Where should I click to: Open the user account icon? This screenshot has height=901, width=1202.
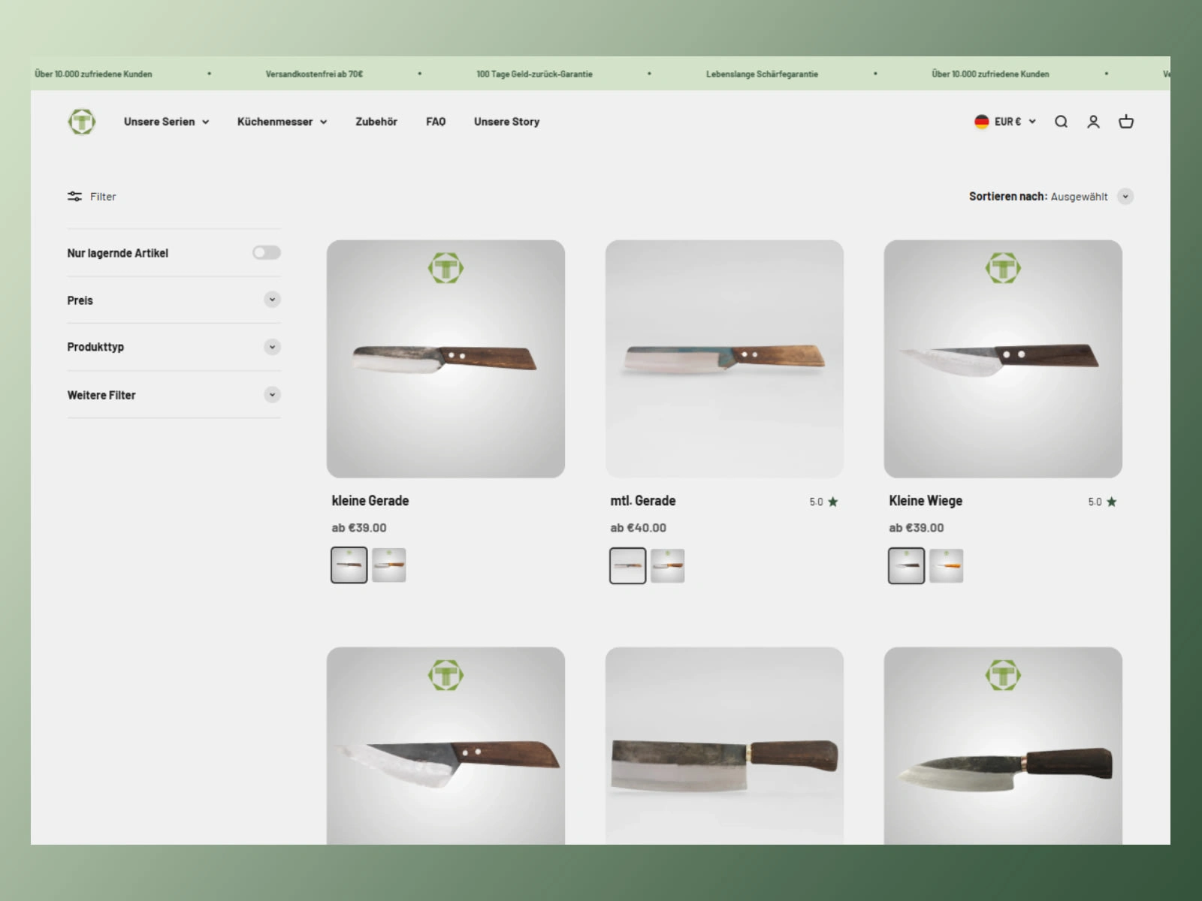pos(1093,122)
